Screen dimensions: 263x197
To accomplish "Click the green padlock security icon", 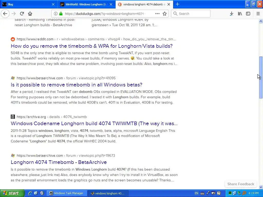I will (61, 14).
